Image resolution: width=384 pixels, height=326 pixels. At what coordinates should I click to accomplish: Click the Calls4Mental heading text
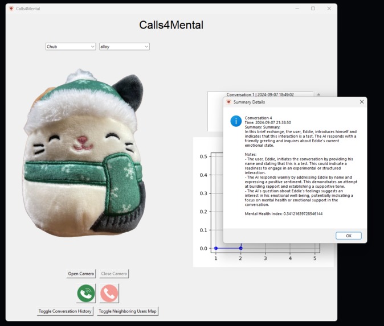pos(171,25)
